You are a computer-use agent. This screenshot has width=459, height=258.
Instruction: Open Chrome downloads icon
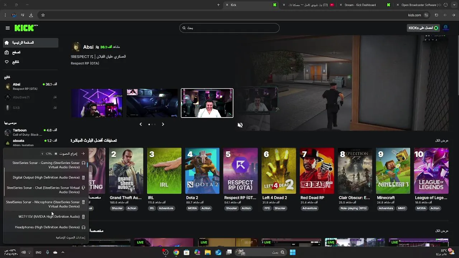coord(31,15)
